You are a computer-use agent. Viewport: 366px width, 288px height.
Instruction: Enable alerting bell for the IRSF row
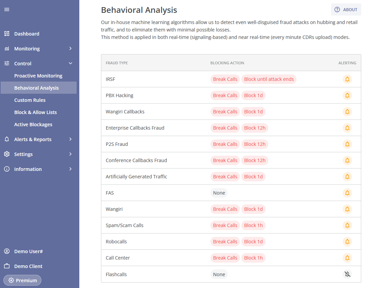(x=347, y=79)
